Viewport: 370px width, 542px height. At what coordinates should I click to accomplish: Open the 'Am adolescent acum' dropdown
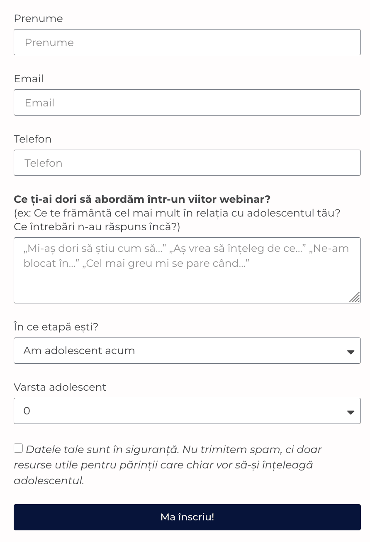click(178, 351)
